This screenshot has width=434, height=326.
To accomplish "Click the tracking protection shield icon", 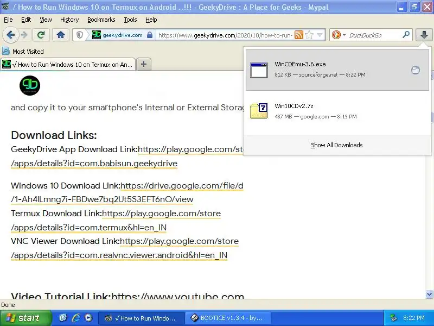I will 80,35.
